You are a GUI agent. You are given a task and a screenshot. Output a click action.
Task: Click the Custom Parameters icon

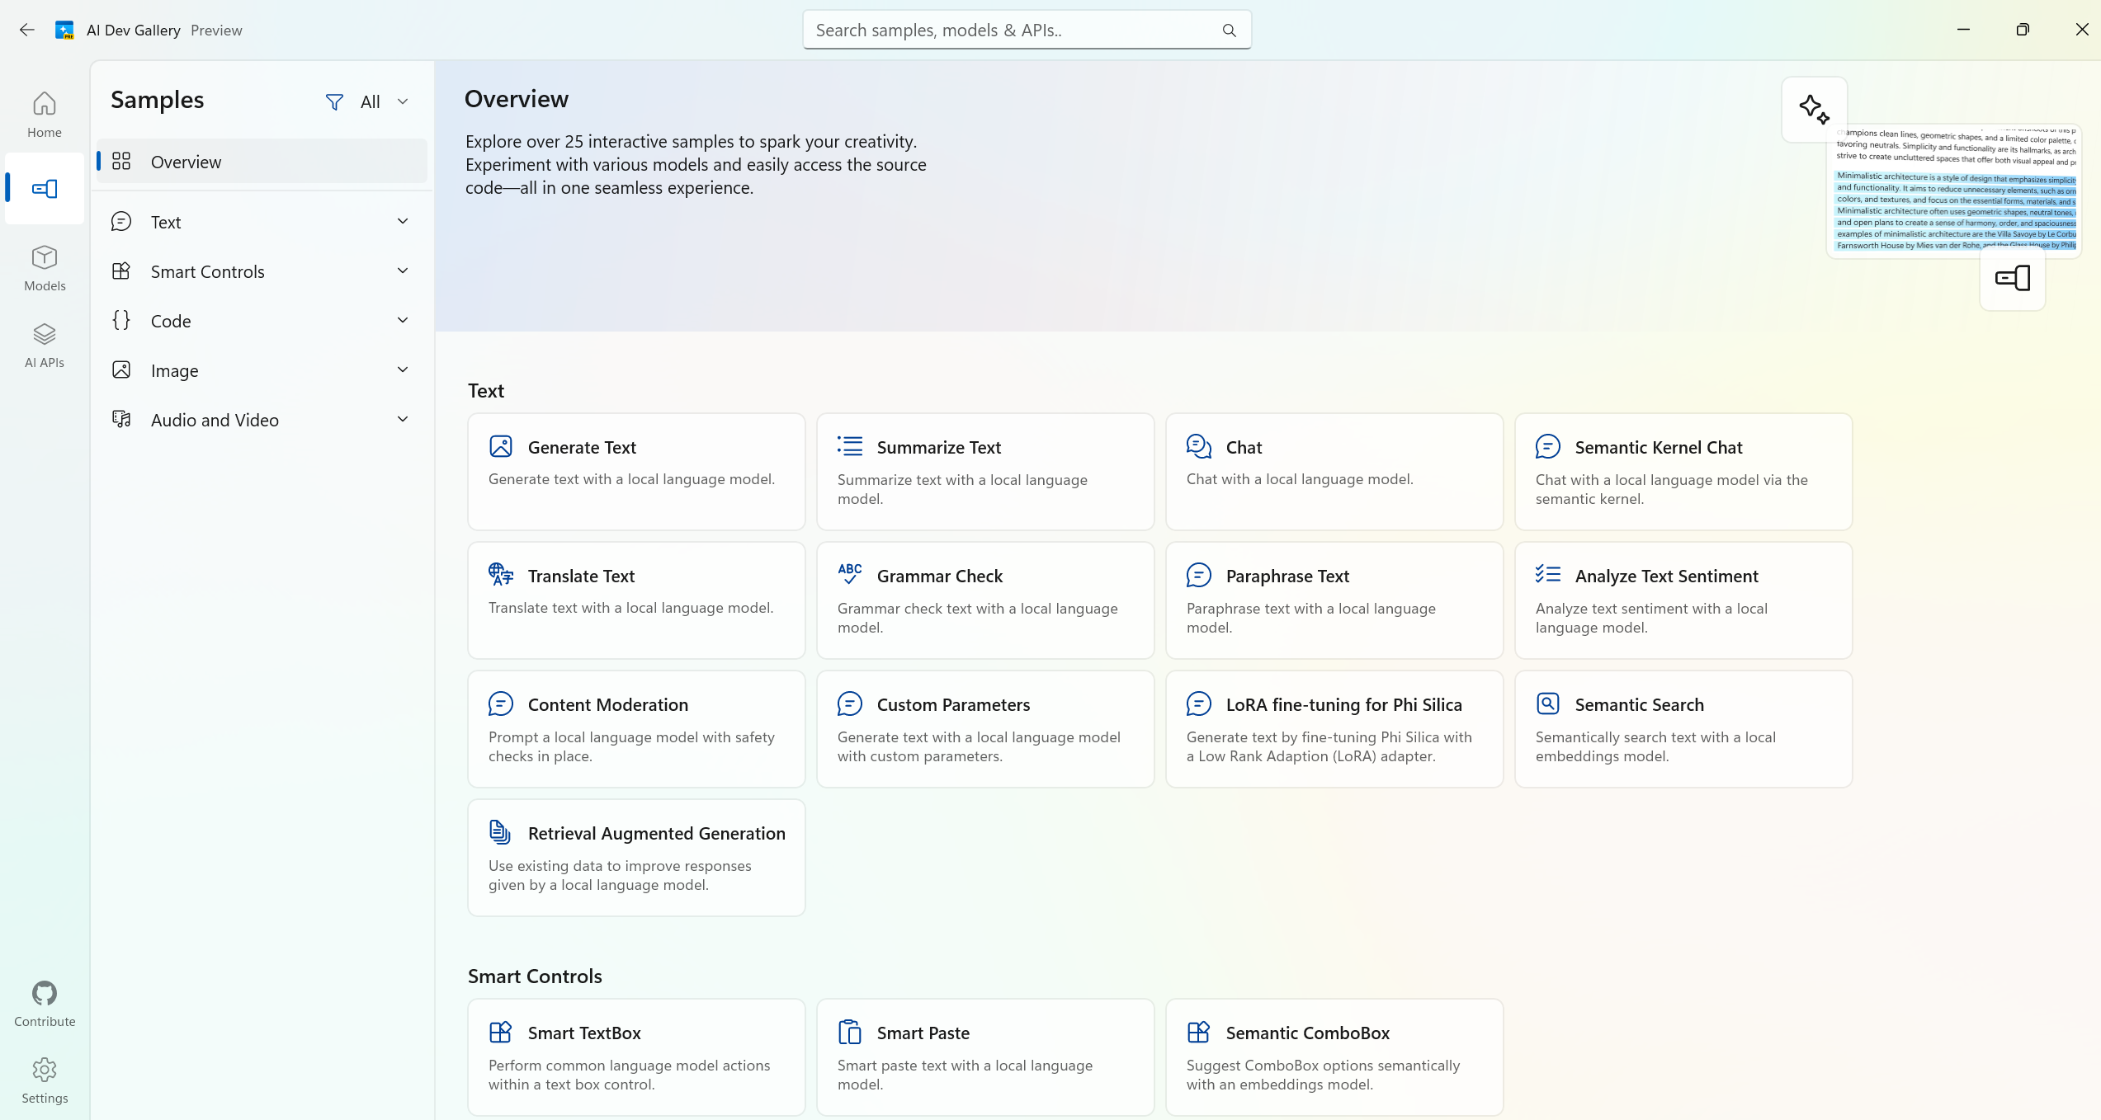[x=850, y=704]
